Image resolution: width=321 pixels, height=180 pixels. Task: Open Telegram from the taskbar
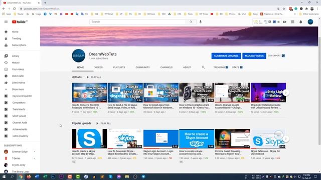[x=143, y=176]
